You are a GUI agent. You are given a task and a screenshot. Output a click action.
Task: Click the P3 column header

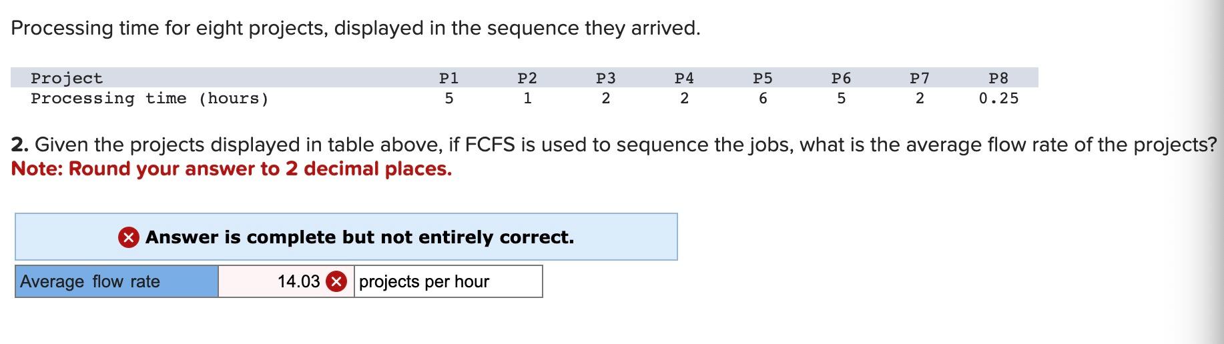click(606, 78)
